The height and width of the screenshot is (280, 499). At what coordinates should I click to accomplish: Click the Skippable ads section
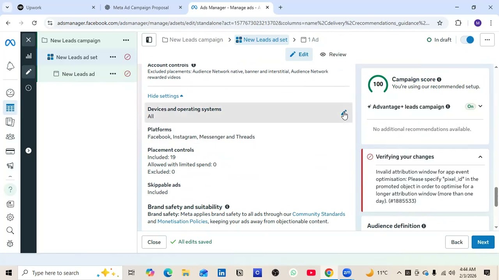click(248, 189)
